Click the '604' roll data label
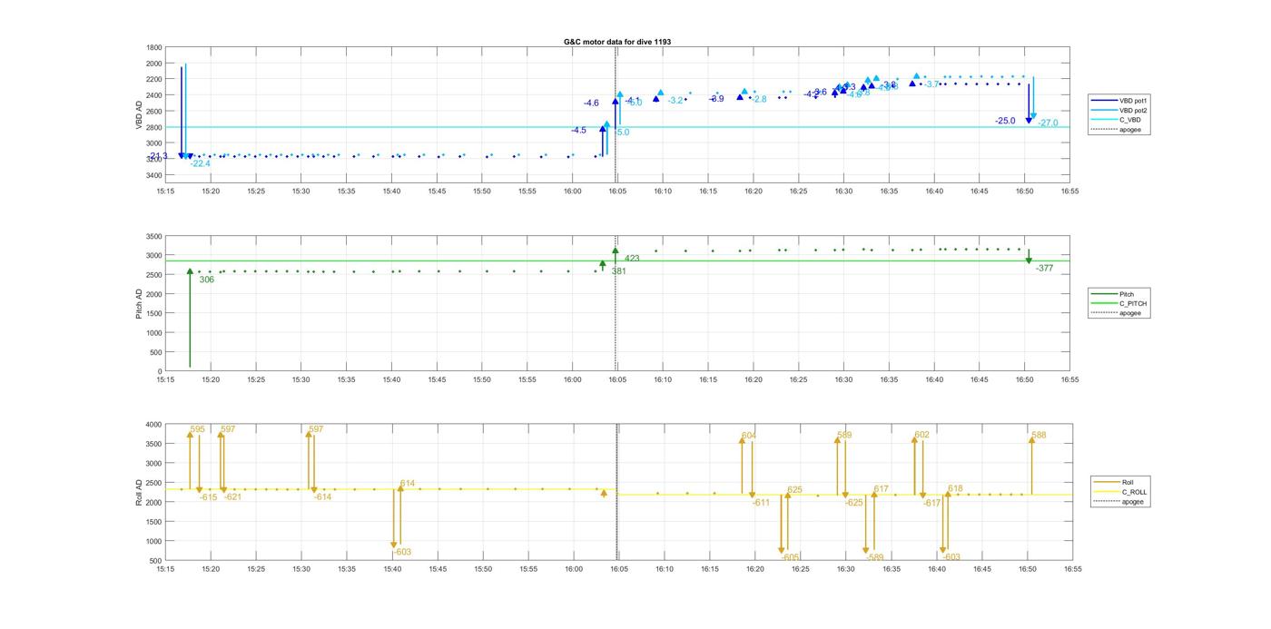1271x629 pixels. point(748,436)
